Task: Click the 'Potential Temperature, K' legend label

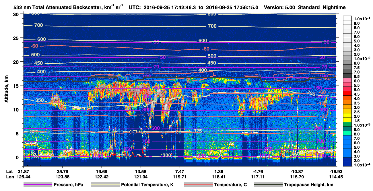Action: coord(147,185)
